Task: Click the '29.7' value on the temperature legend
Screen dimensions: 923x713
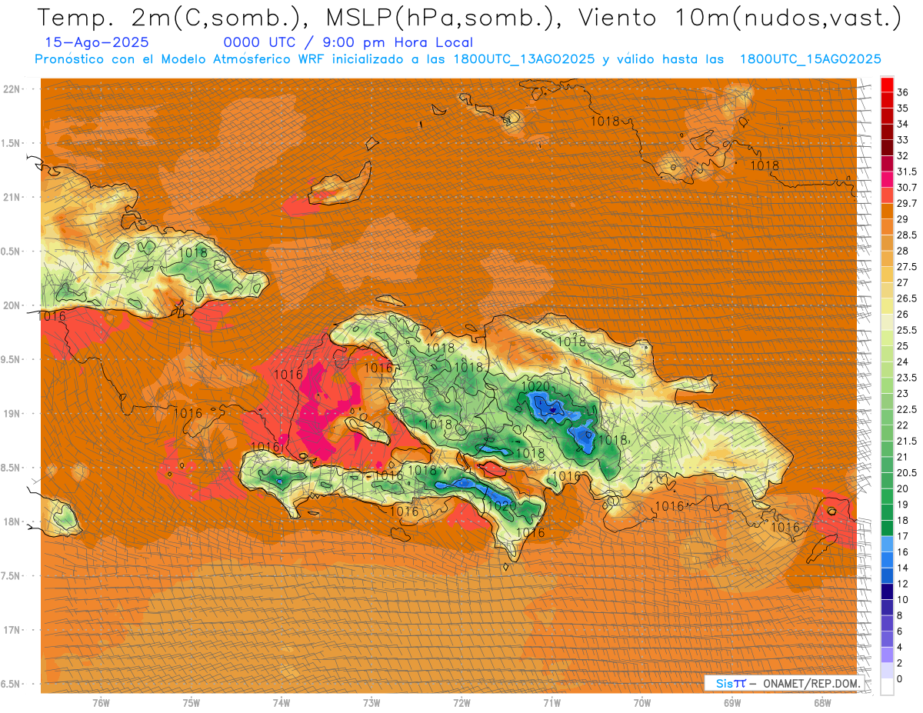Action: point(907,203)
